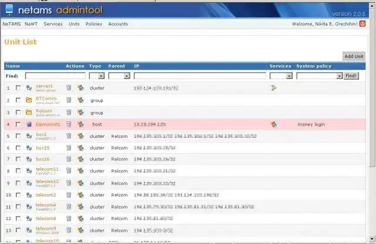
Task: Open the policy action icon for telecom12
Action: pyautogui.click(x=80, y=183)
